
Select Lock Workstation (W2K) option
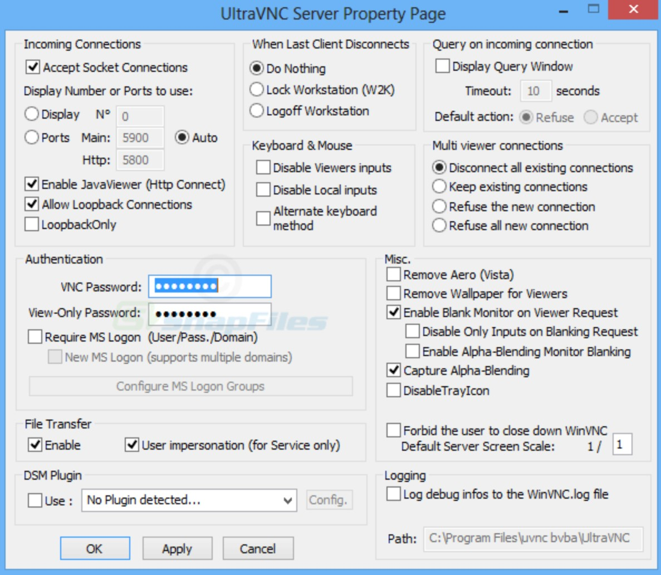point(257,90)
